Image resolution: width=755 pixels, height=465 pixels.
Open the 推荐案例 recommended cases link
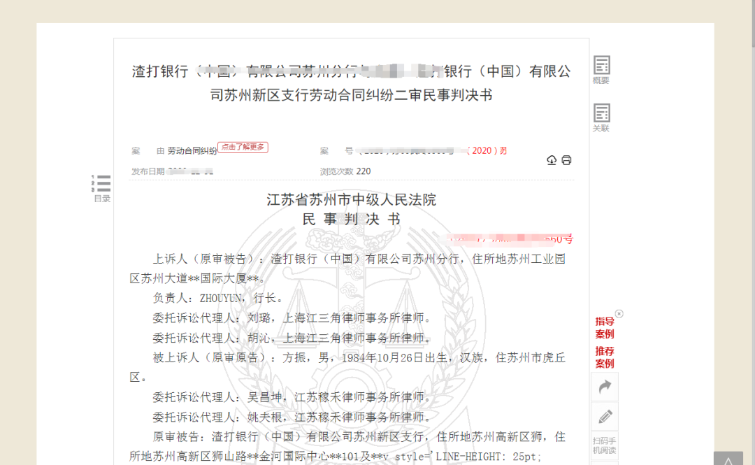point(604,357)
